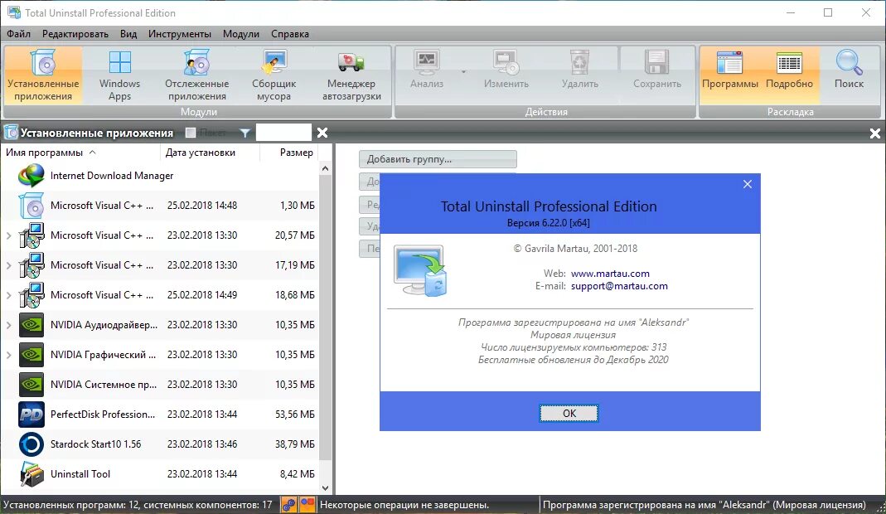Click the 18,68 МБ Visual C++ icon
This screenshot has height=514, width=886.
[31, 295]
